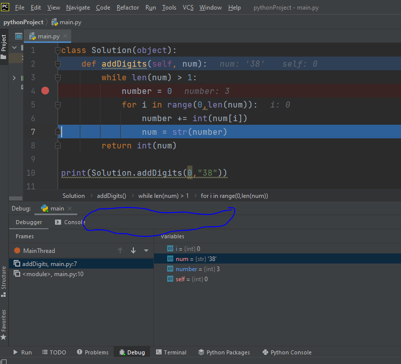Toggle tool window bars icon in status bar
Viewport: 401px width, 364px height.
[4, 361]
